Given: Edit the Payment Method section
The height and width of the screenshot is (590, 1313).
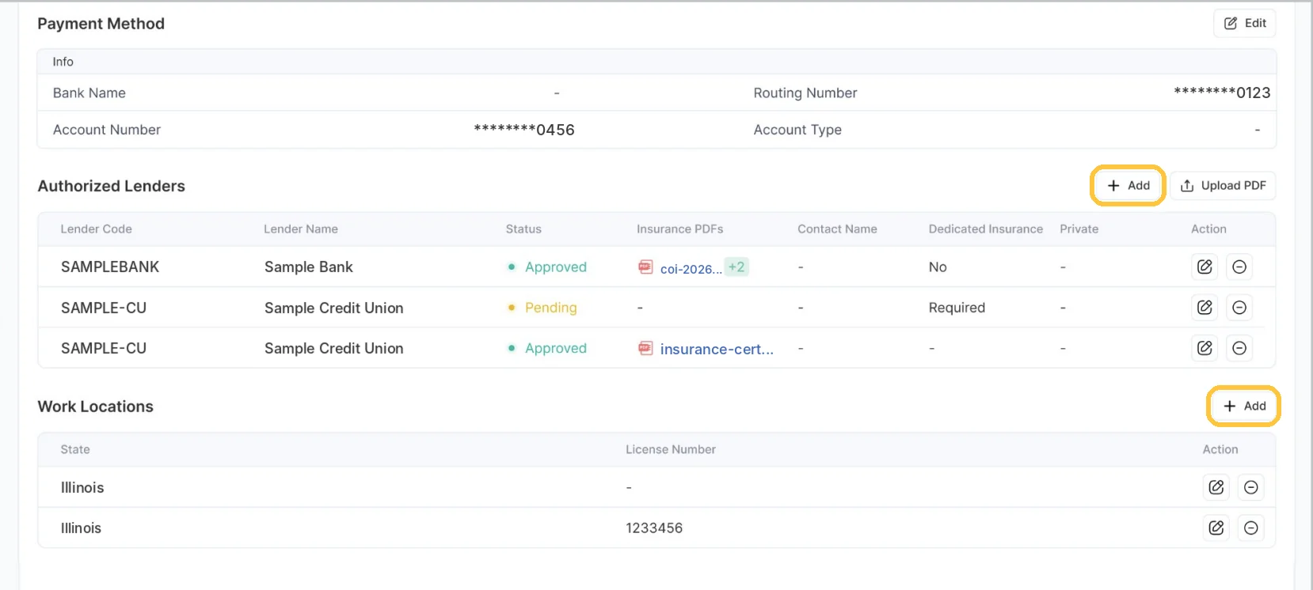Looking at the screenshot, I should click(x=1245, y=23).
